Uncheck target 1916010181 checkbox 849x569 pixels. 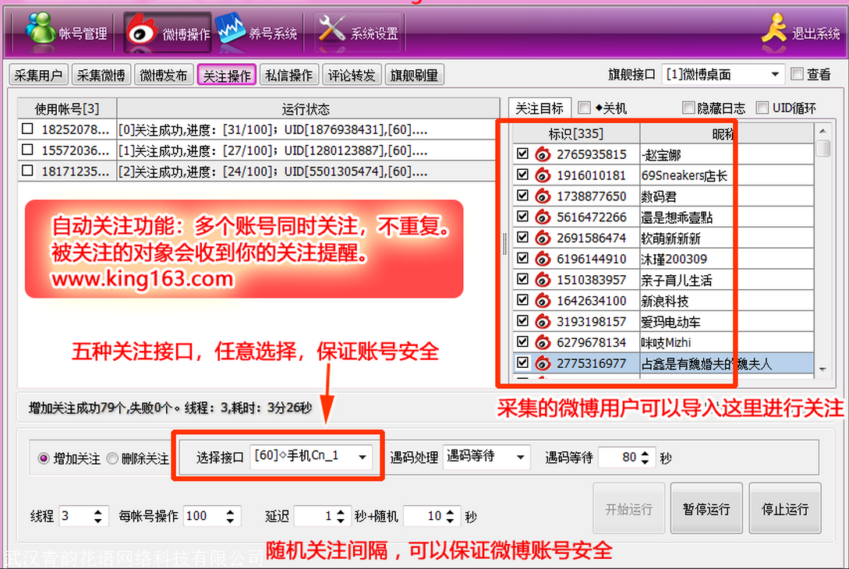click(x=522, y=175)
